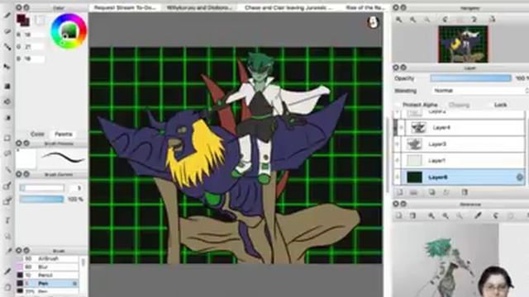Select the Pencil brush
Screen dimensions: 529x297
coord(48,275)
